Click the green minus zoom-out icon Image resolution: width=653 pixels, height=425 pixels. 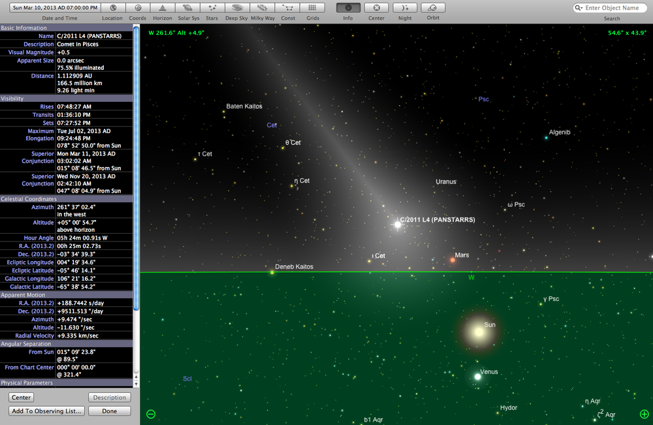click(150, 413)
